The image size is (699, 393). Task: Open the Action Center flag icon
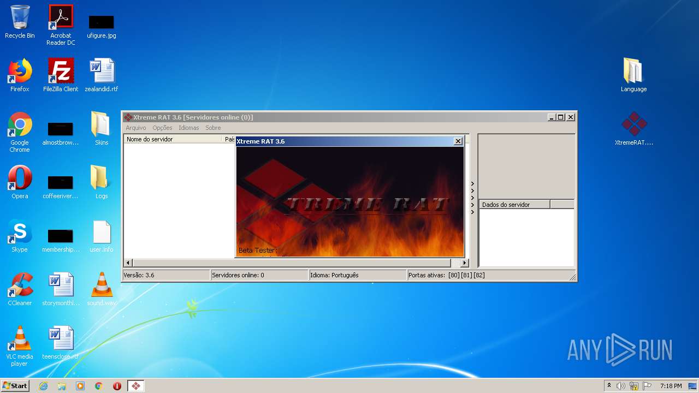[x=647, y=386]
